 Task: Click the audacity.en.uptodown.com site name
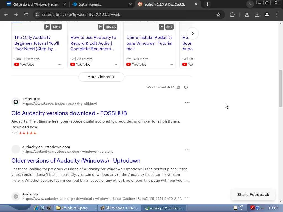pyautogui.click(x=46, y=147)
